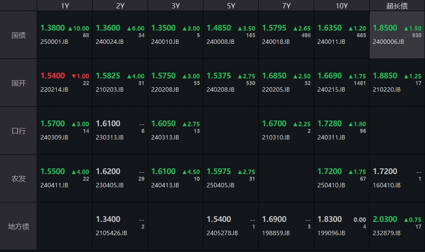The height and width of the screenshot is (252, 425).
Task: Select the 国开 row label
Action: (19, 83)
